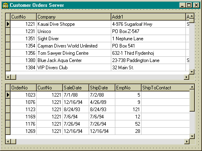
Task: Click the empty ShipToContact cell for order 1023
Action: pyautogui.click(x=165, y=95)
